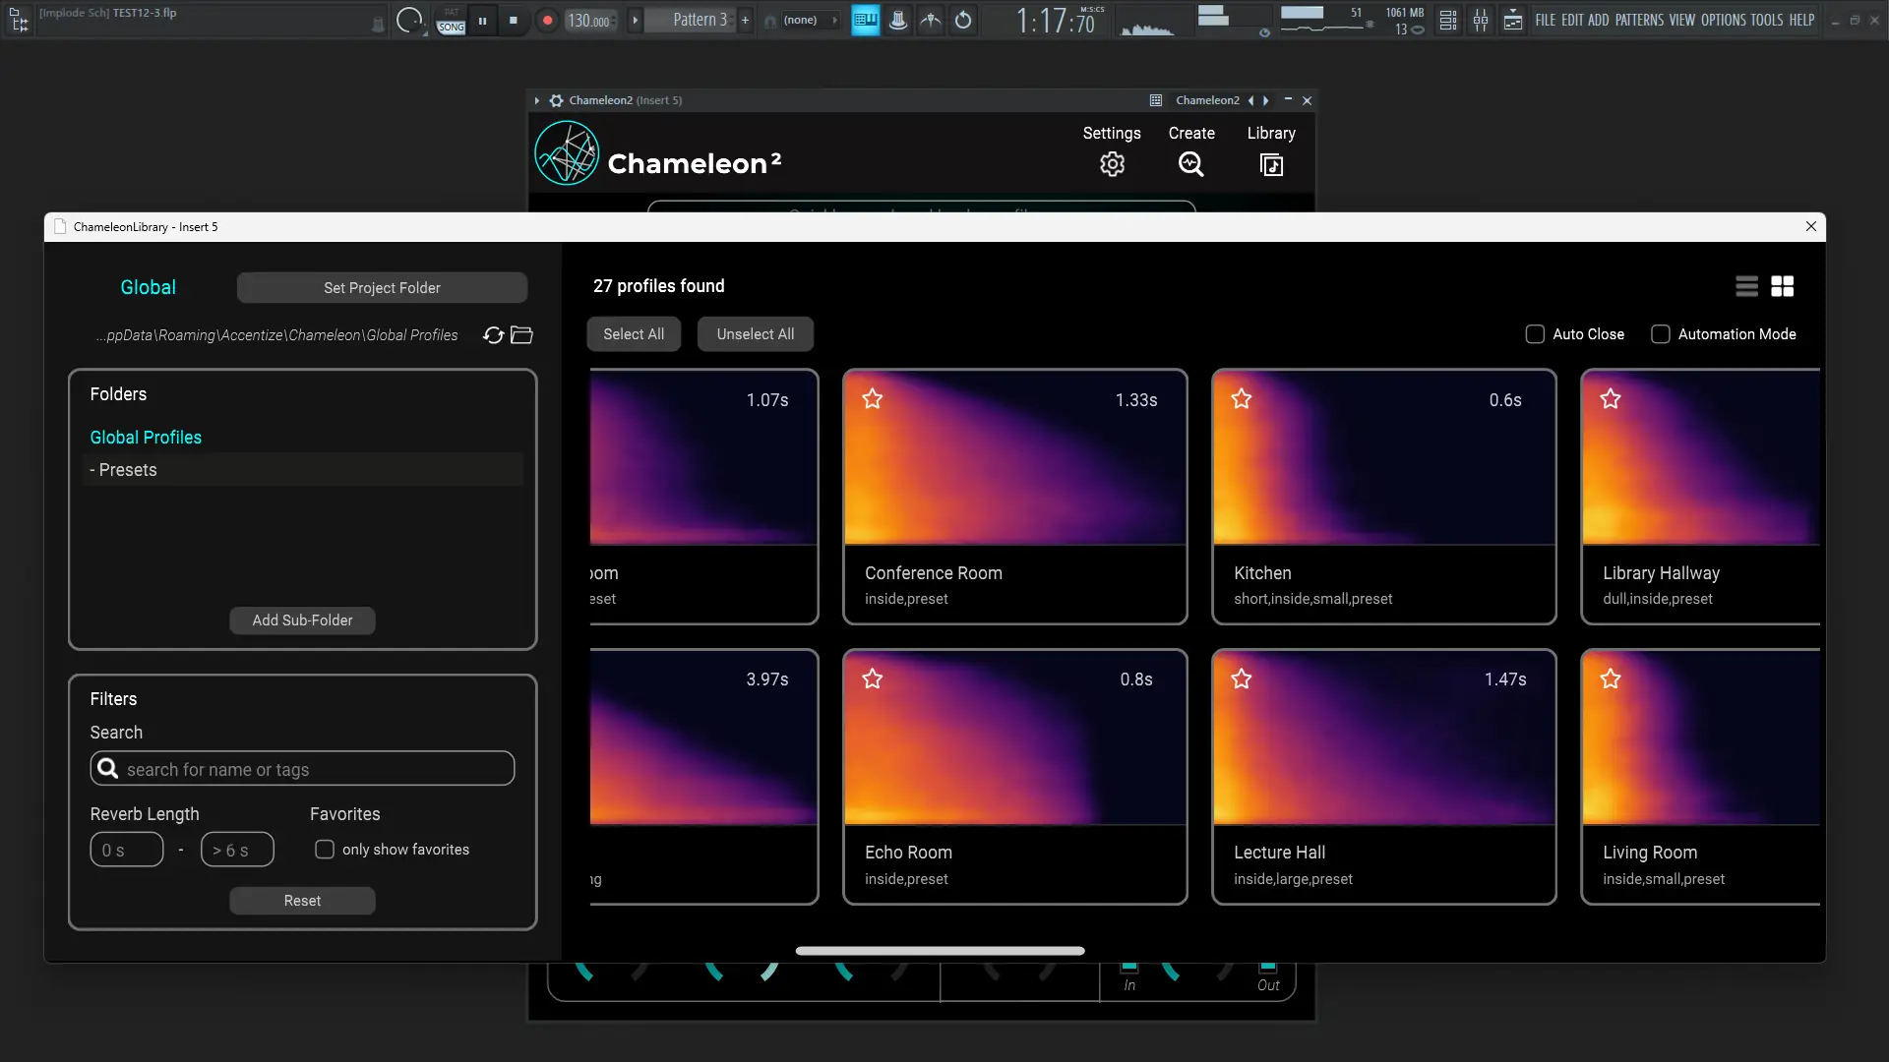Expand the Chameleon2 plugin options arrow
Viewport: 1889px width, 1062px height.
[537, 100]
